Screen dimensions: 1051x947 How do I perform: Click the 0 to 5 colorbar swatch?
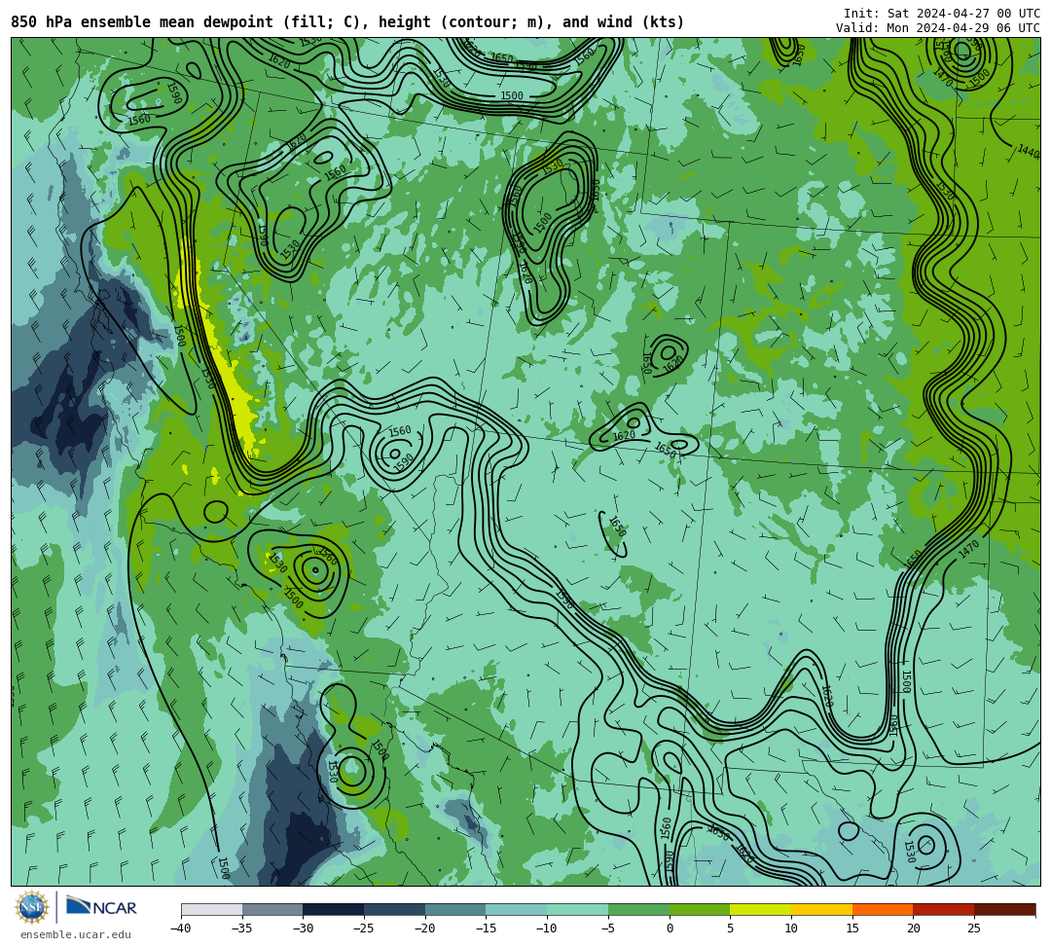pyautogui.click(x=700, y=909)
